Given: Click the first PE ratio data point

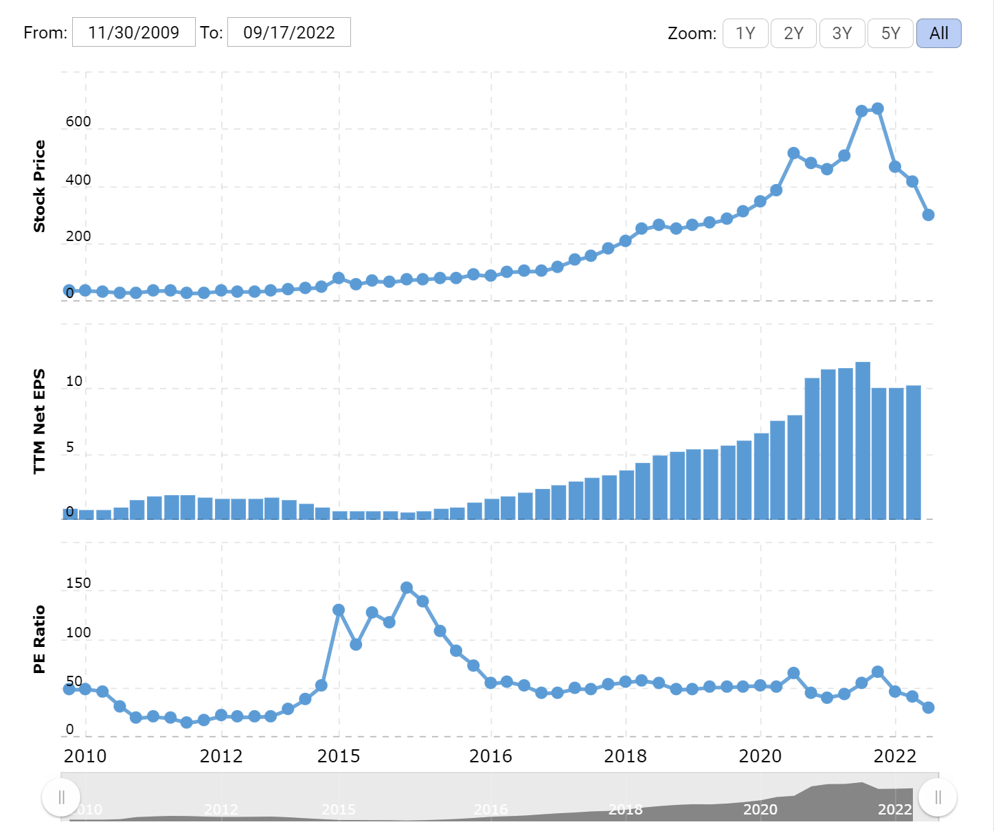Looking at the screenshot, I should click(69, 689).
